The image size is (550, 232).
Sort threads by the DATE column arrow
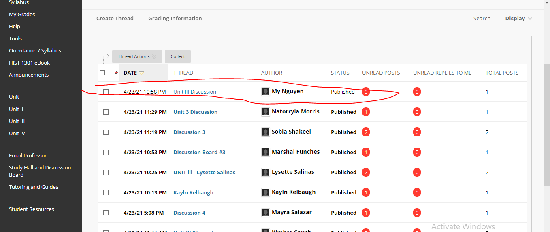pos(141,73)
